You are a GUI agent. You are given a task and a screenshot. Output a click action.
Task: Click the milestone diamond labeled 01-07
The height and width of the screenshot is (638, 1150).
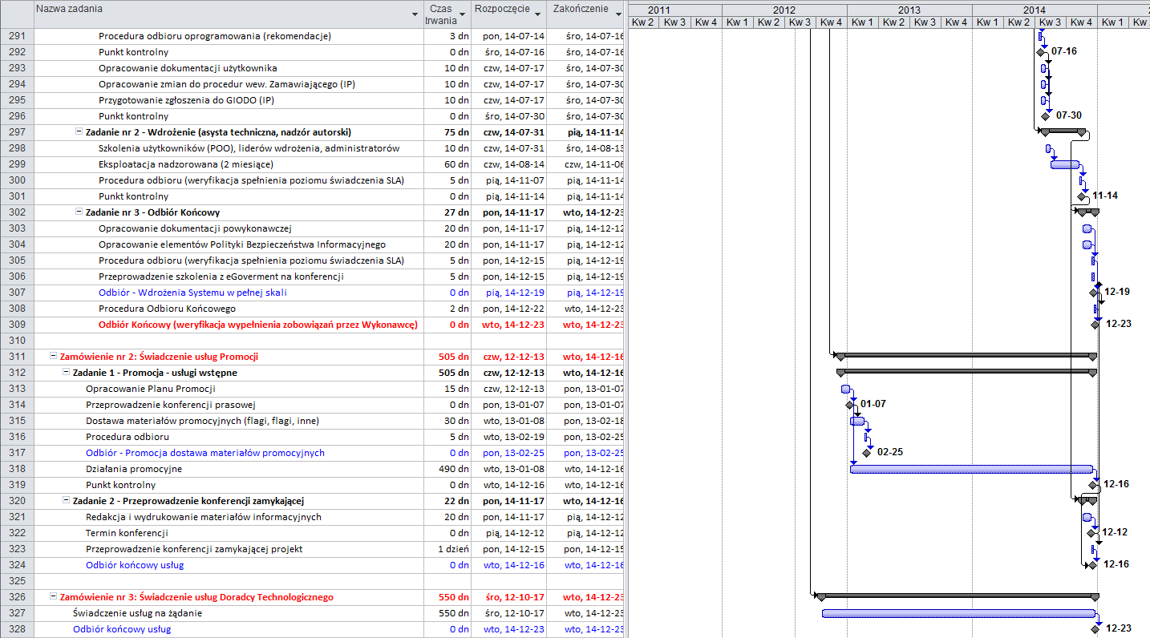coord(850,405)
